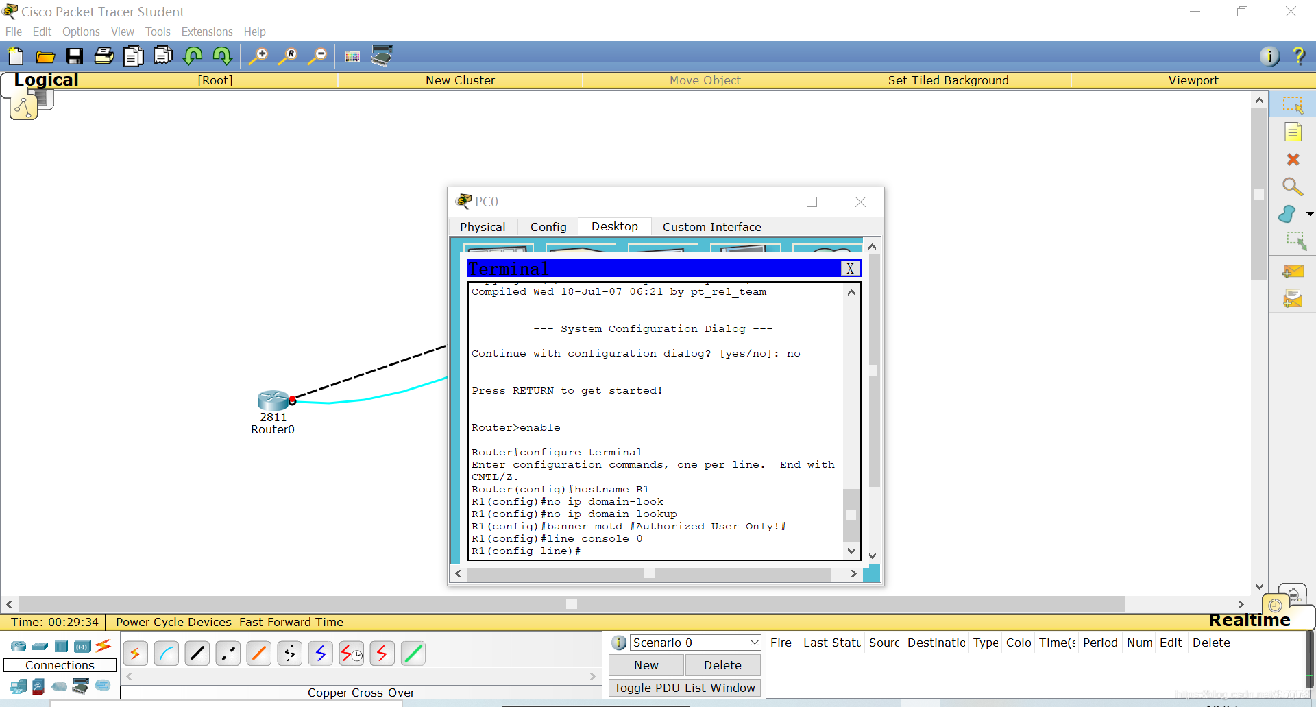This screenshot has width=1316, height=707.
Task: Open the Options menu
Action: tap(81, 32)
